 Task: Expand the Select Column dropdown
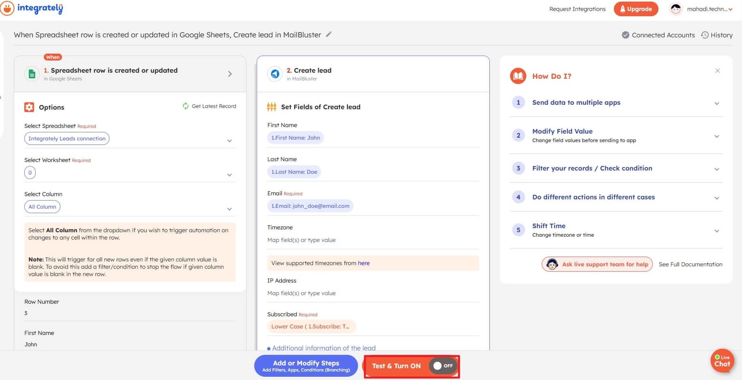pos(229,209)
